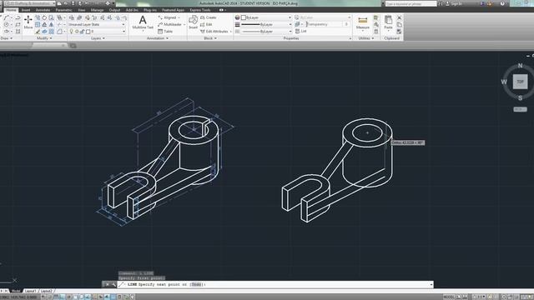Click the List properties tool
534x300 pixels.
click(301, 32)
